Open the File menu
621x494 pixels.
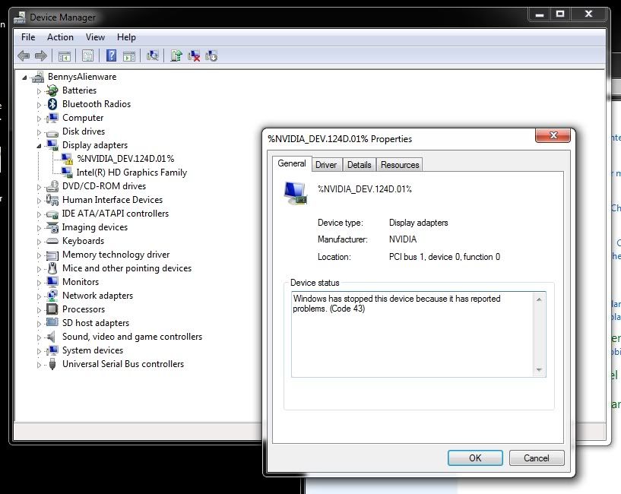(28, 37)
